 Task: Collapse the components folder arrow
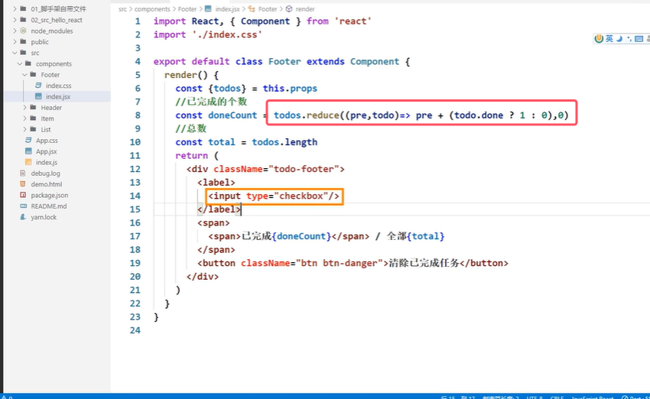click(x=20, y=63)
